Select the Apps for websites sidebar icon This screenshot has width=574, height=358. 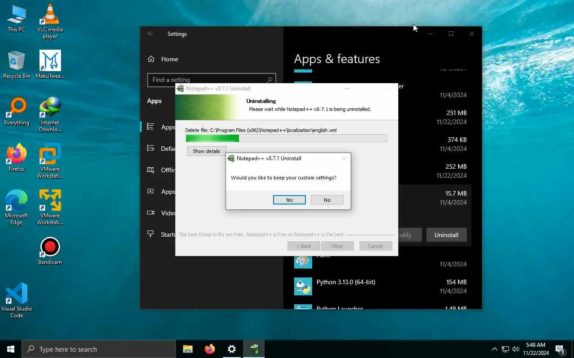tap(151, 192)
